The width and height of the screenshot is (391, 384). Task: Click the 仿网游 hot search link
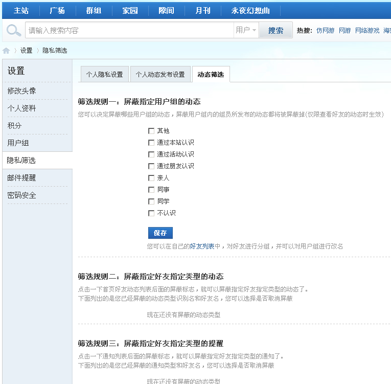click(326, 31)
